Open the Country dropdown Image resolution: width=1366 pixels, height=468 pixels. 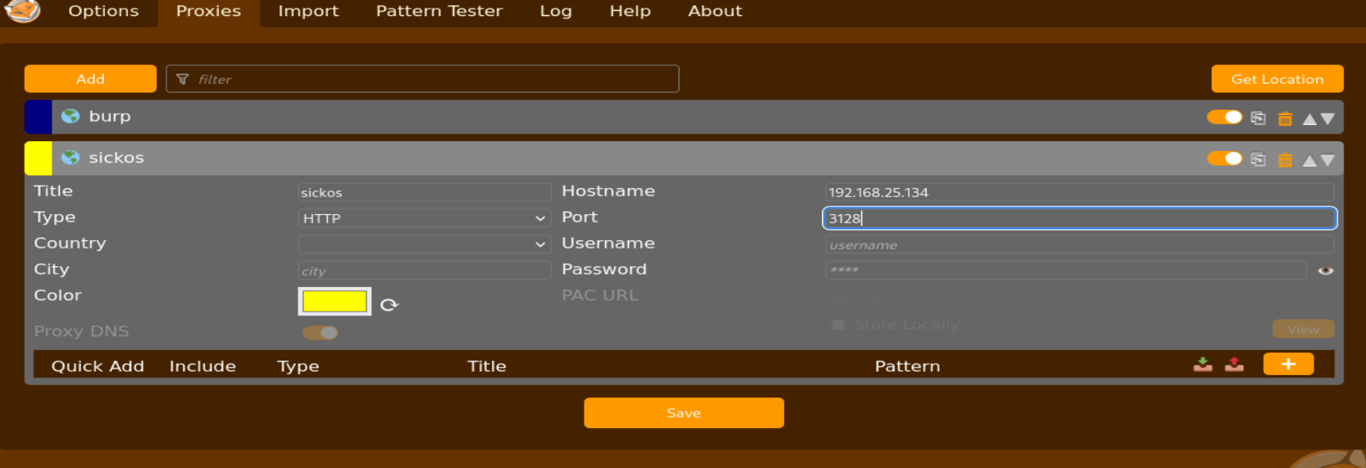(424, 244)
